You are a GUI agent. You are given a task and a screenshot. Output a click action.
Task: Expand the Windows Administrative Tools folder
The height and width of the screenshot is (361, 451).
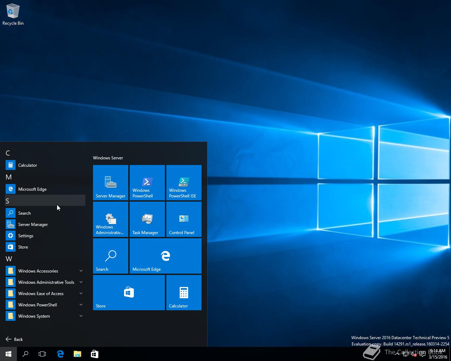pyautogui.click(x=45, y=282)
